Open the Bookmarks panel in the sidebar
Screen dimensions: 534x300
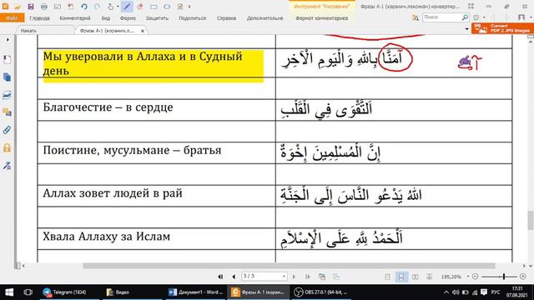pyautogui.click(x=7, y=59)
